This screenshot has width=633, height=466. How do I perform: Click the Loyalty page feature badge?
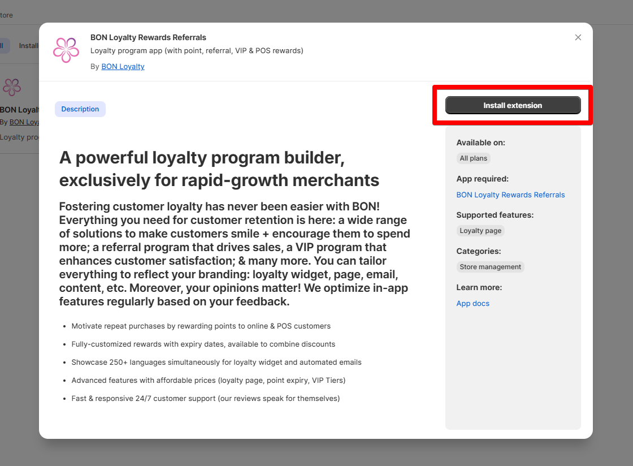(480, 231)
